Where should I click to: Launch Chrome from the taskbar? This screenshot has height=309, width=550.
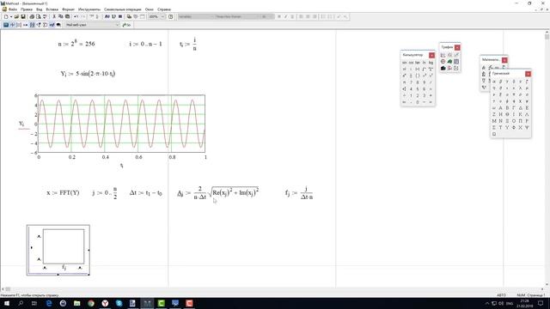tap(91, 303)
